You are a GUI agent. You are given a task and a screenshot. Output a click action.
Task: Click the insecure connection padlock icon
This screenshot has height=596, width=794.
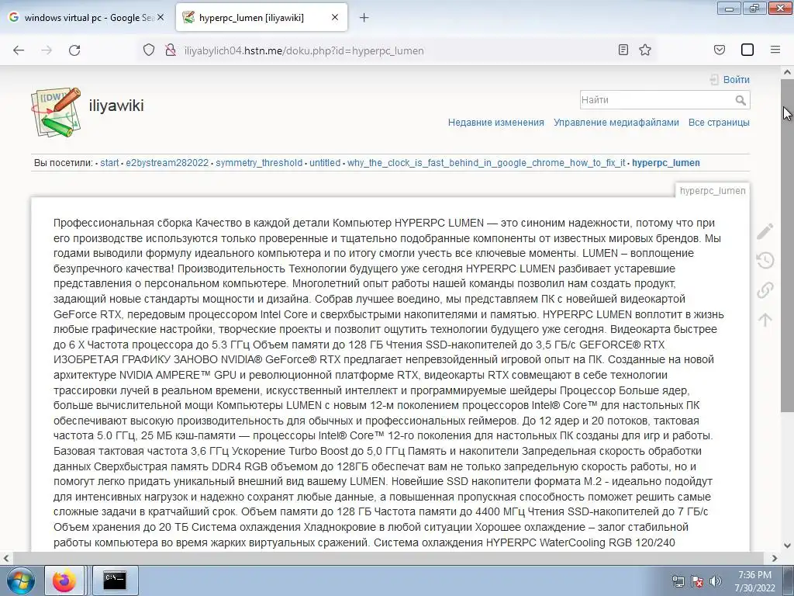click(171, 50)
